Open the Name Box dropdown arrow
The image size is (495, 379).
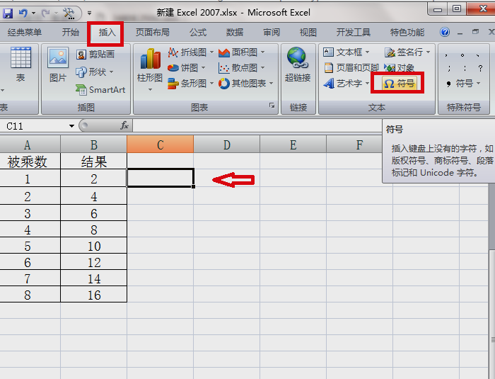[71, 126]
